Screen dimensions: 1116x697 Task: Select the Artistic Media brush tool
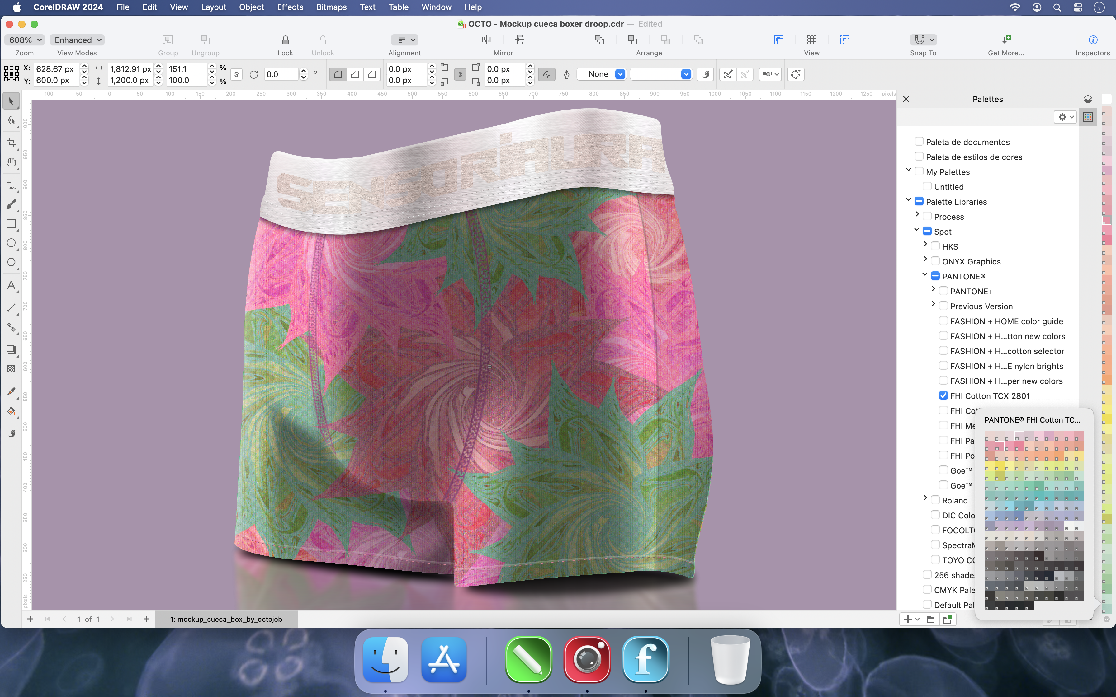point(11,204)
